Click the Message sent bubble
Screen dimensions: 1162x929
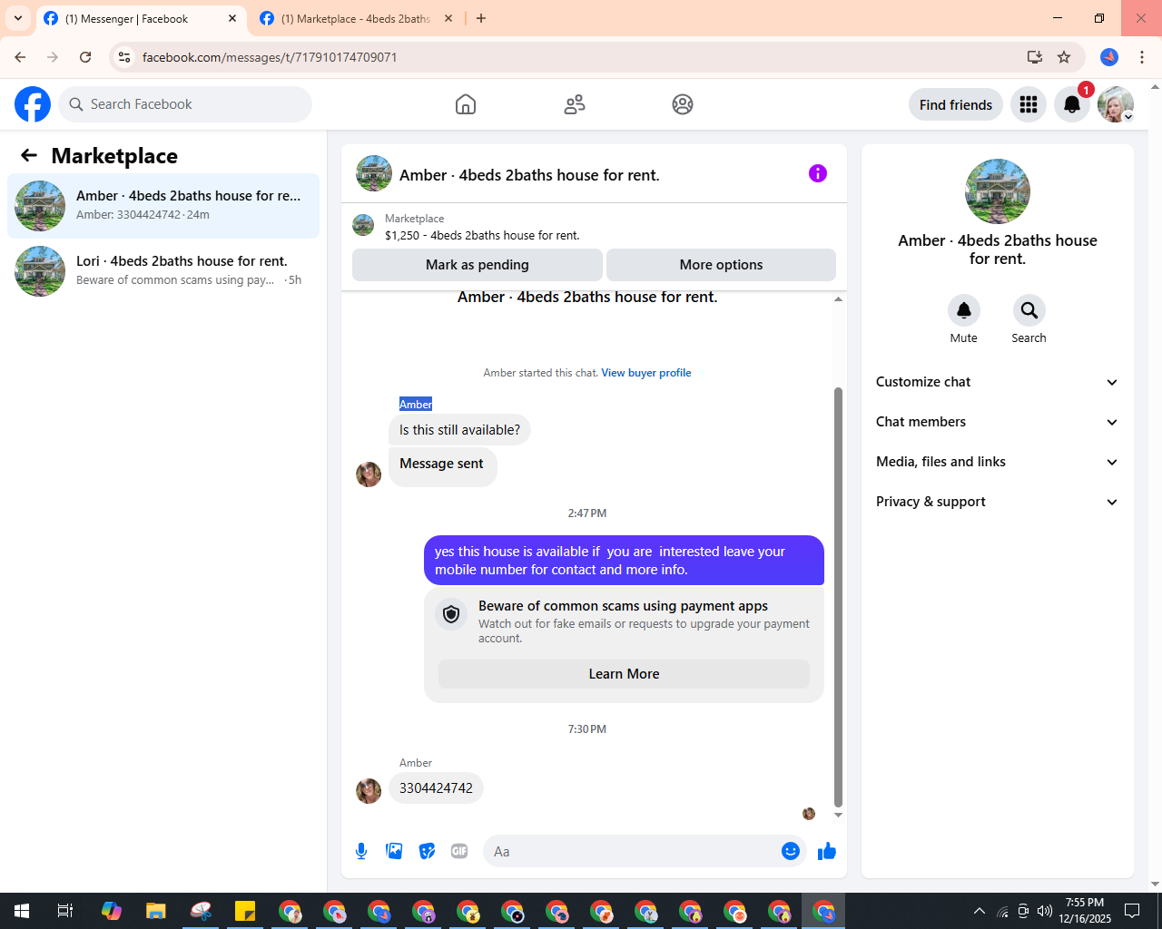[x=442, y=465]
